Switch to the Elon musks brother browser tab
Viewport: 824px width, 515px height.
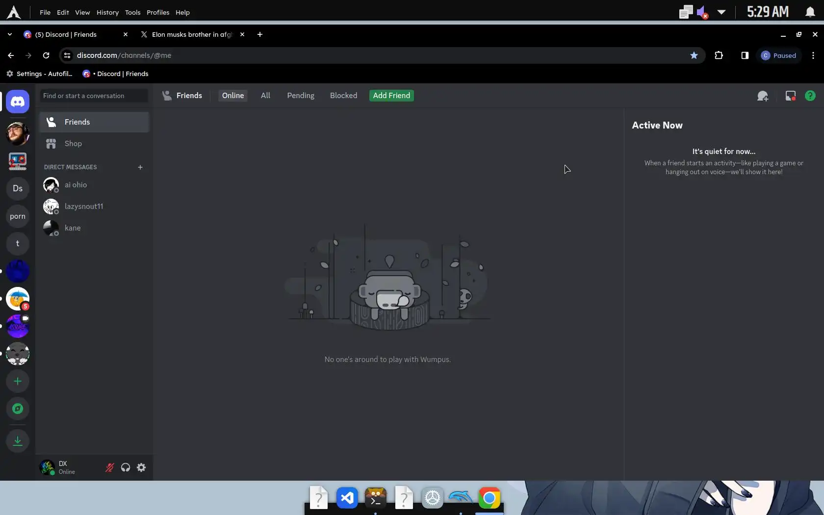[x=193, y=34]
